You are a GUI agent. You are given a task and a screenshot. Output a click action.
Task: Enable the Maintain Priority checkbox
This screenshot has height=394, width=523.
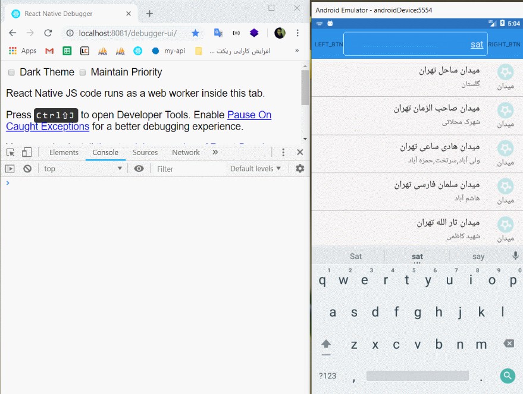pyautogui.click(x=83, y=73)
